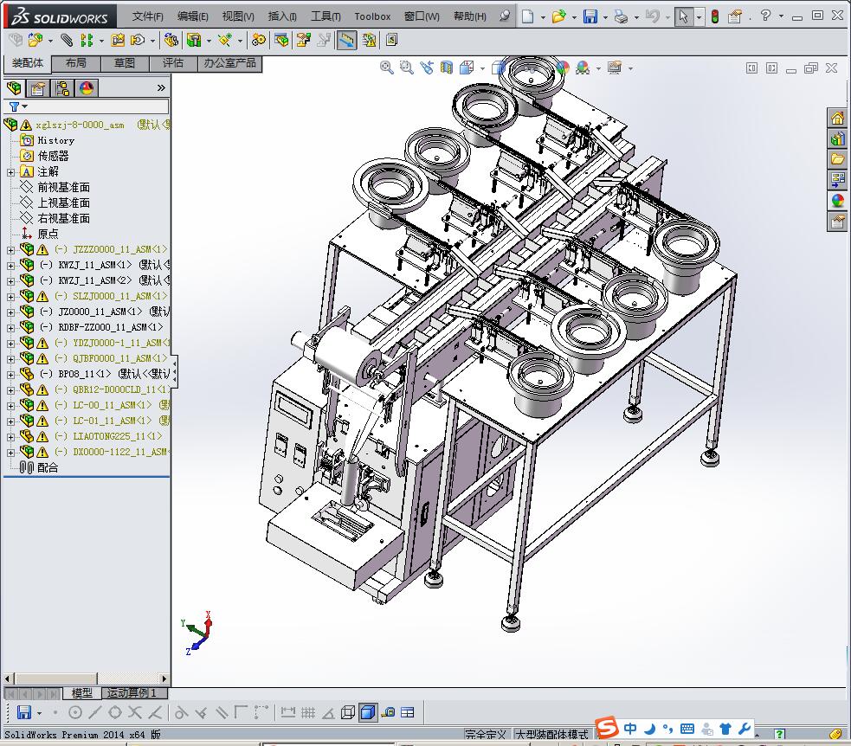This screenshot has height=746, width=851.
Task: Click the Zoom to Fit magnifier icon
Action: [387, 68]
